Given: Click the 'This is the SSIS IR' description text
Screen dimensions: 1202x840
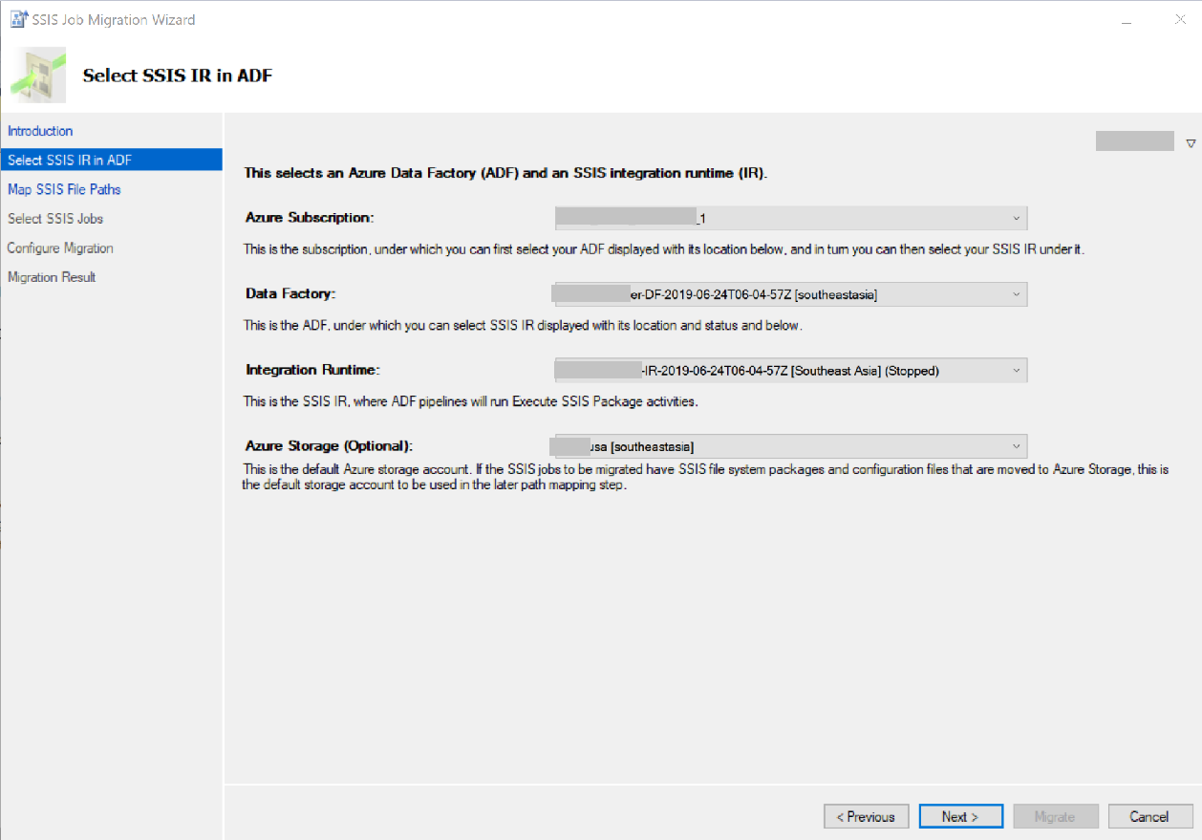Looking at the screenshot, I should 470,401.
